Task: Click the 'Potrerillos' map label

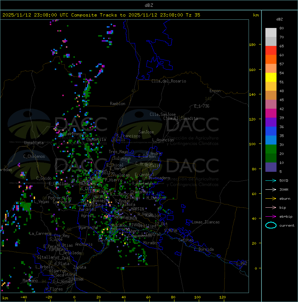Action: coord(60,198)
